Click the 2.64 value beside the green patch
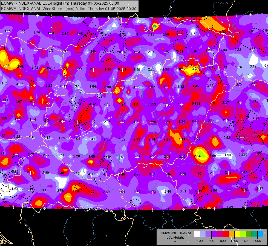The width and height of the screenshot is (268, 246). point(197,156)
